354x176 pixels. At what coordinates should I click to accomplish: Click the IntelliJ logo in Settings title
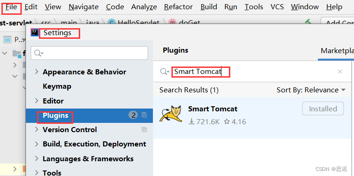[35, 32]
